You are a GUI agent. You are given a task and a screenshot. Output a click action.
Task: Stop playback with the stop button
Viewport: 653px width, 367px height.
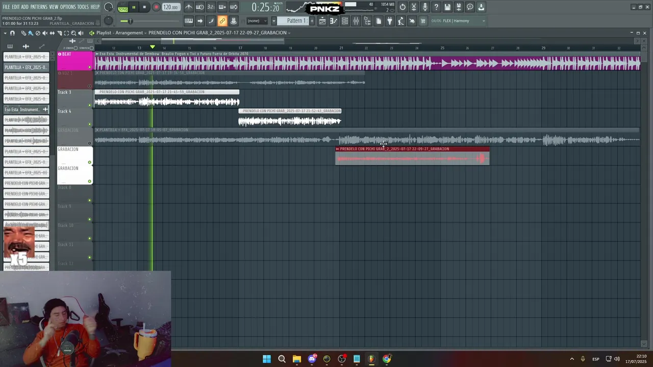(x=144, y=7)
